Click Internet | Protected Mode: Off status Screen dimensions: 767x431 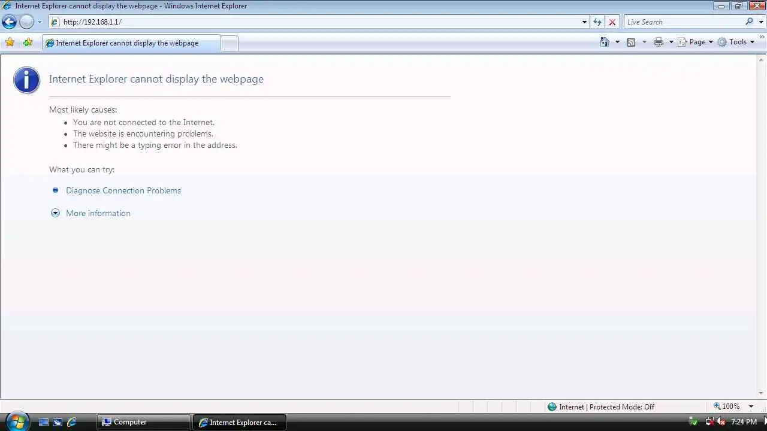[601, 407]
